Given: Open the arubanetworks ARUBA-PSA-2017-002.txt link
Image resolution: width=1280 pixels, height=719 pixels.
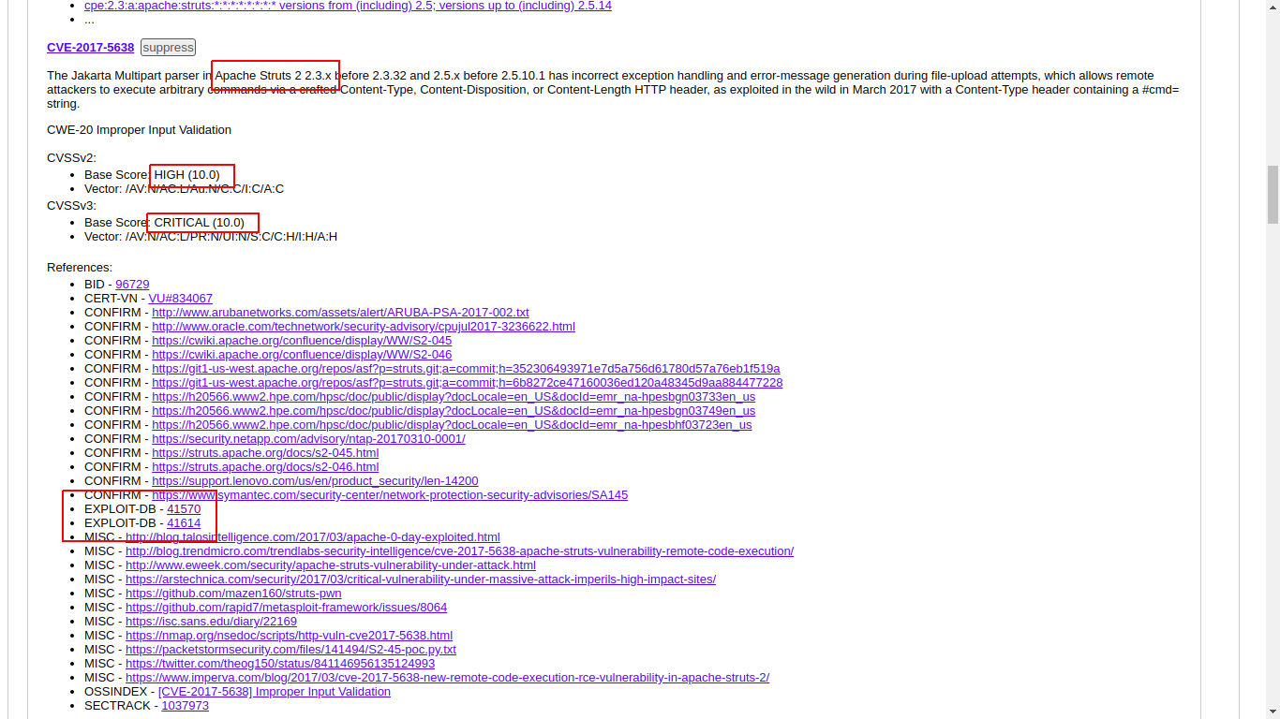Looking at the screenshot, I should [x=340, y=313].
